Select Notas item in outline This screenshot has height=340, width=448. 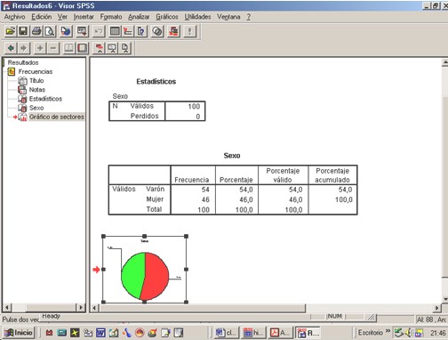(37, 90)
